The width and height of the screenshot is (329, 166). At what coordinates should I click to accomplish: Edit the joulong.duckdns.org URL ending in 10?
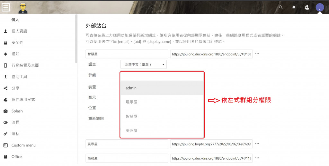click(211, 54)
